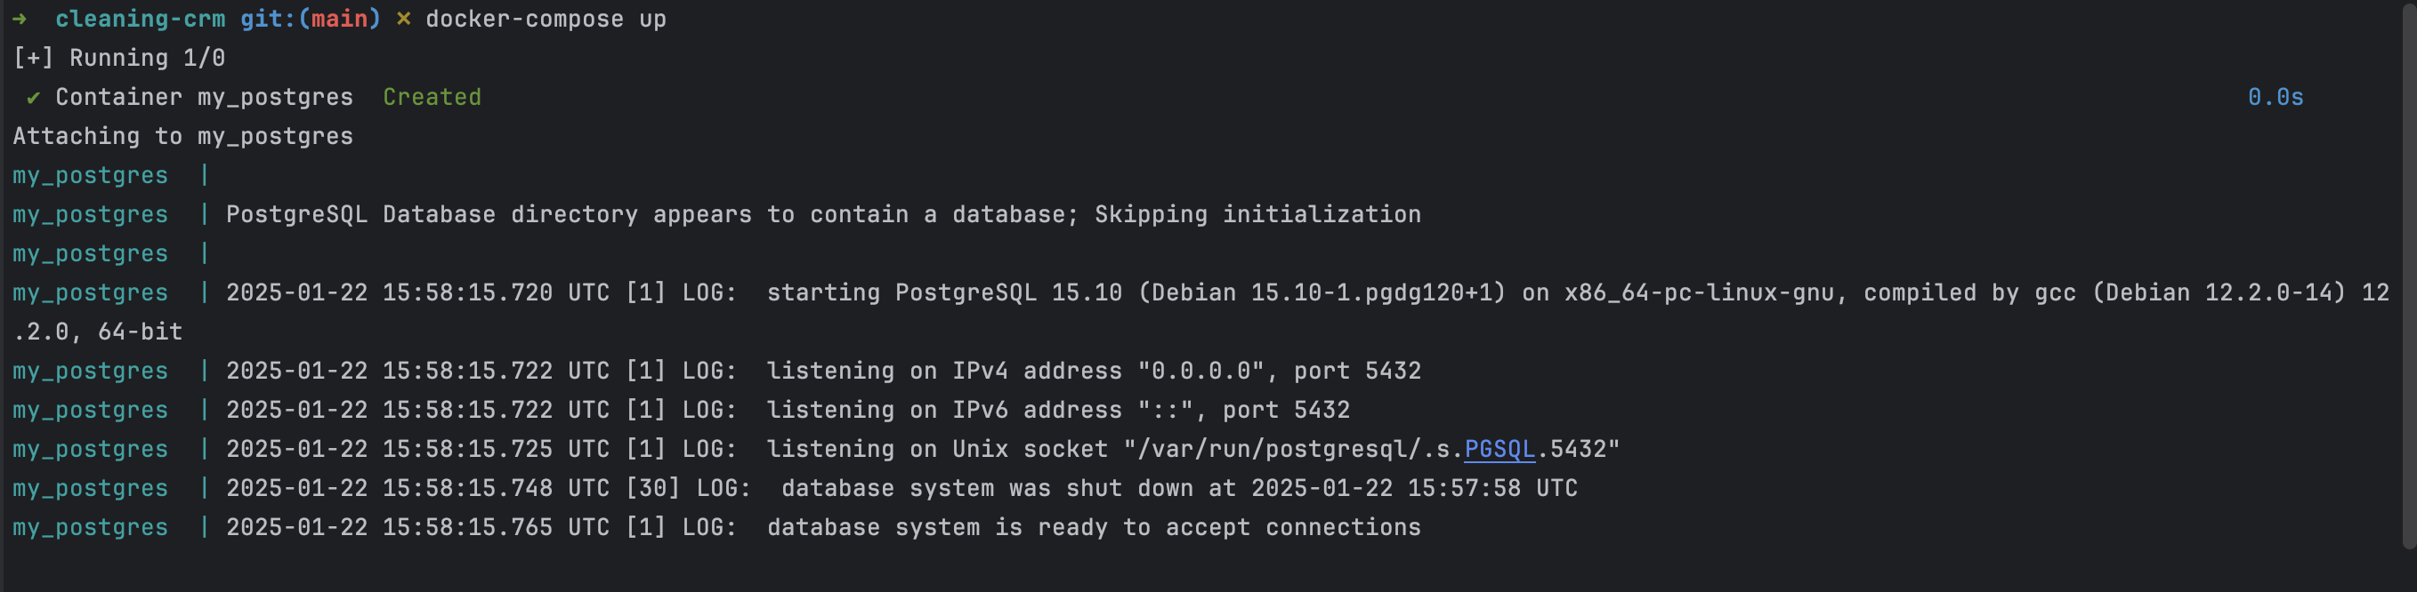Image resolution: width=2417 pixels, height=592 pixels.
Task: Click the green checkmark before Container my_postgres
Action: [33, 98]
